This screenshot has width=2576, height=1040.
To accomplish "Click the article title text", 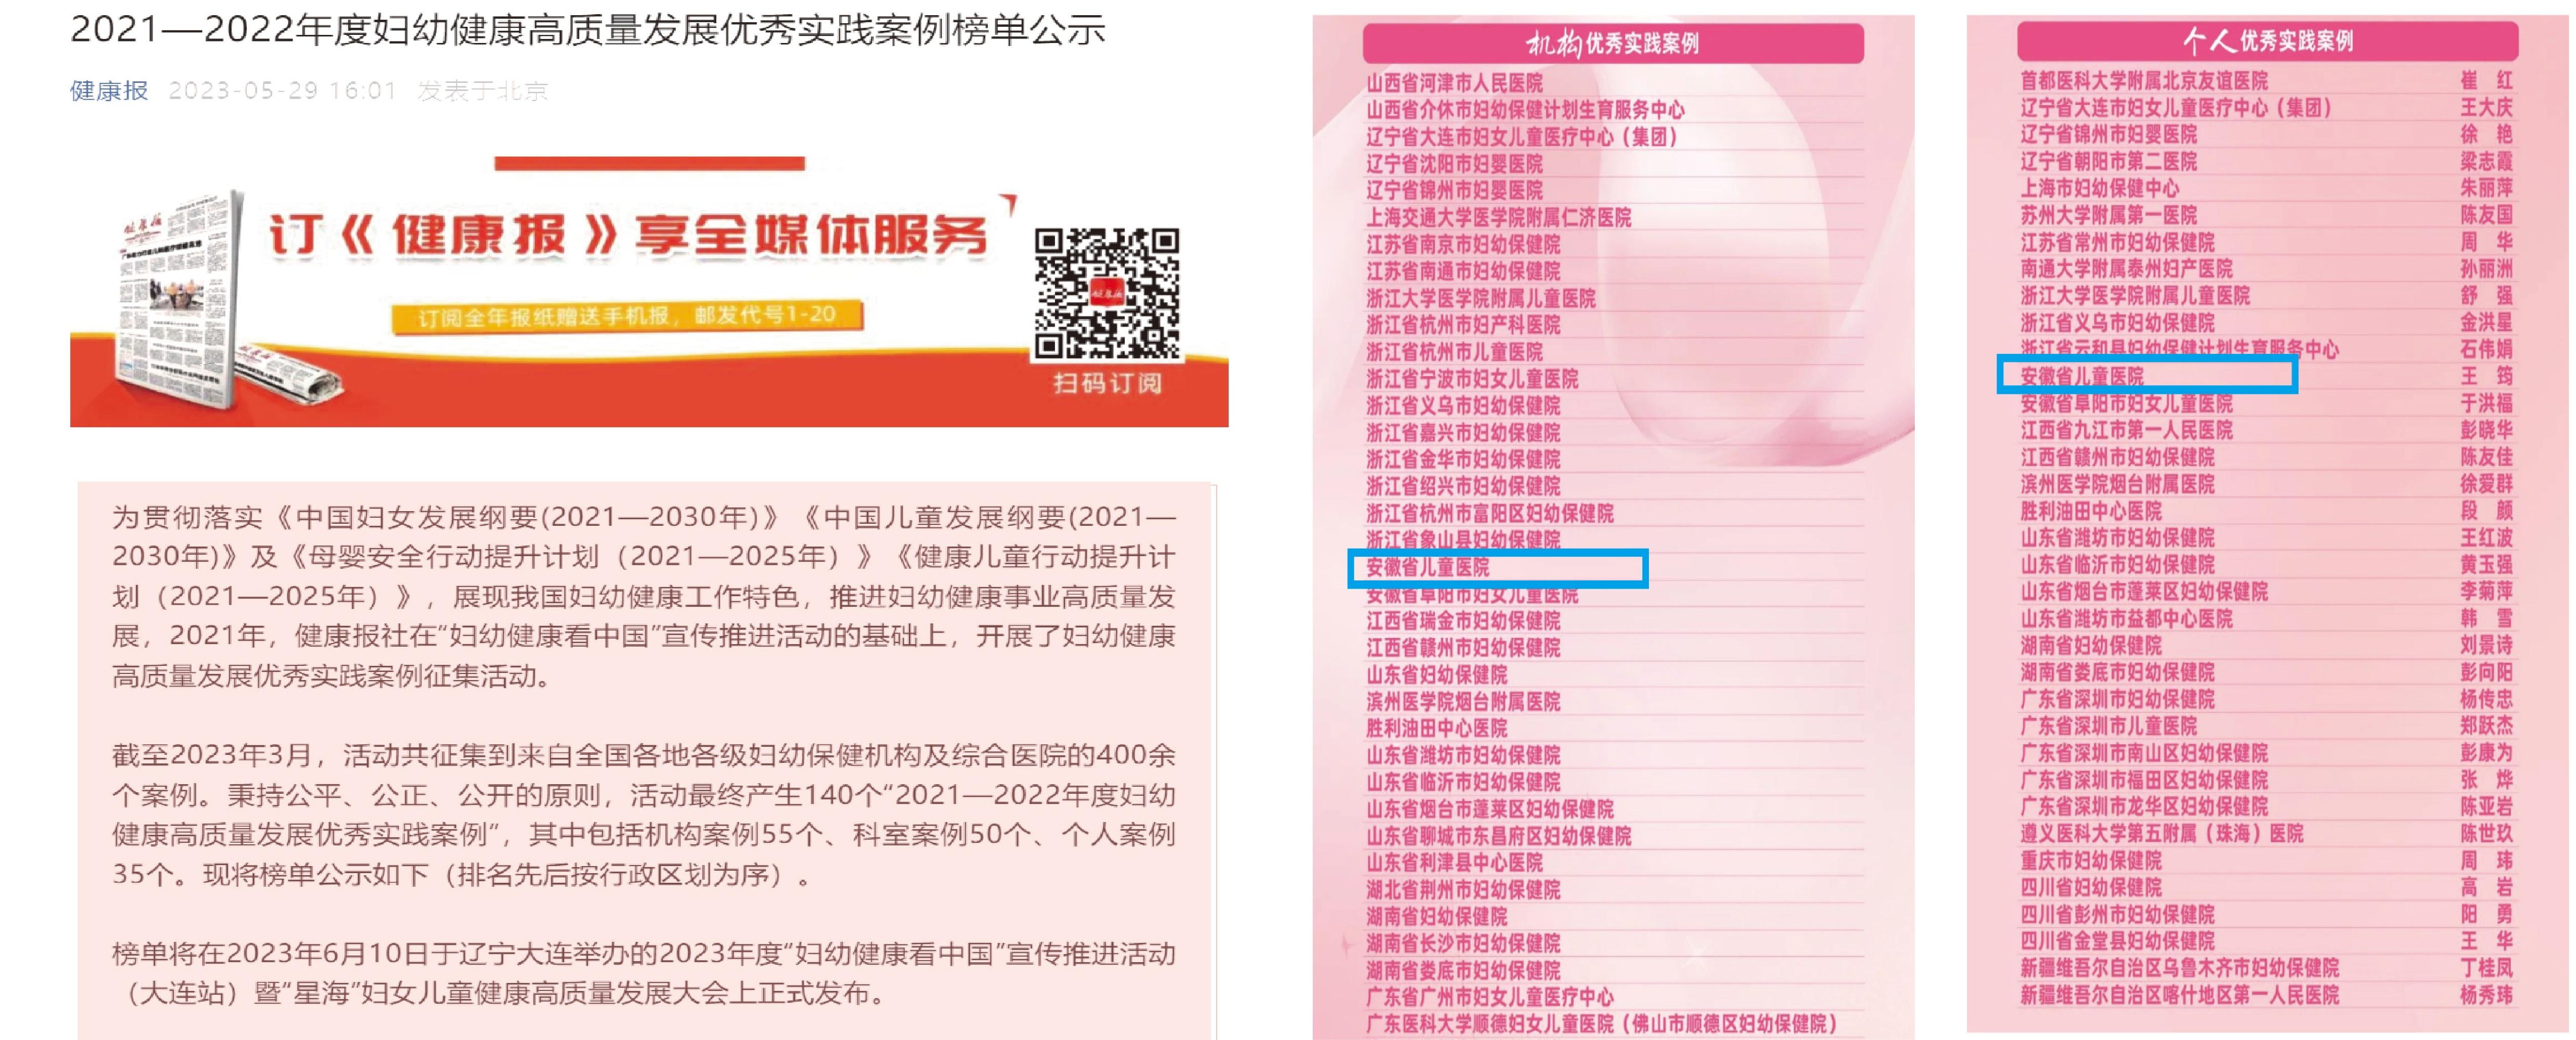I will pos(587,29).
